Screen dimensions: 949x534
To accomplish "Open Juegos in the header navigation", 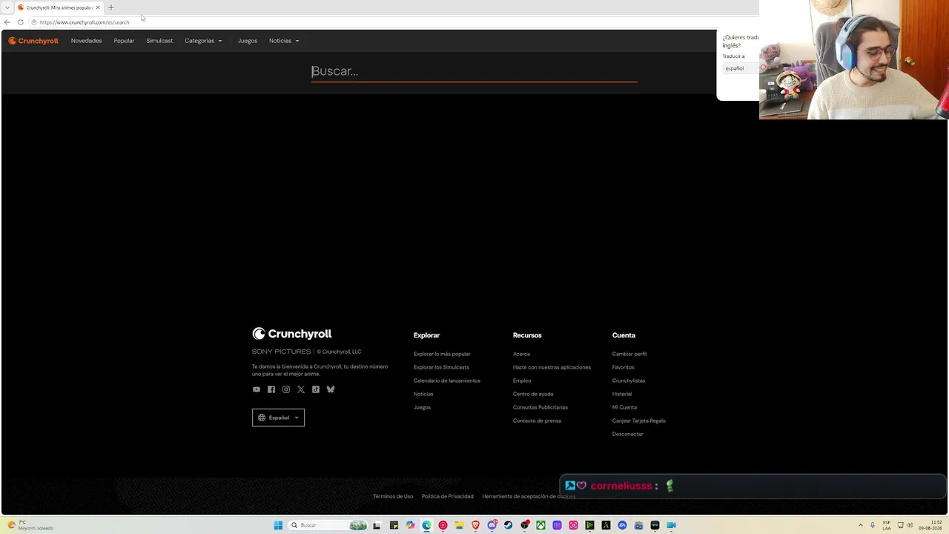I will [248, 41].
